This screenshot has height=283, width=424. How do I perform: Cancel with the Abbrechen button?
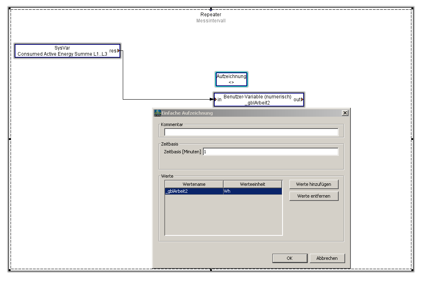(x=327, y=258)
